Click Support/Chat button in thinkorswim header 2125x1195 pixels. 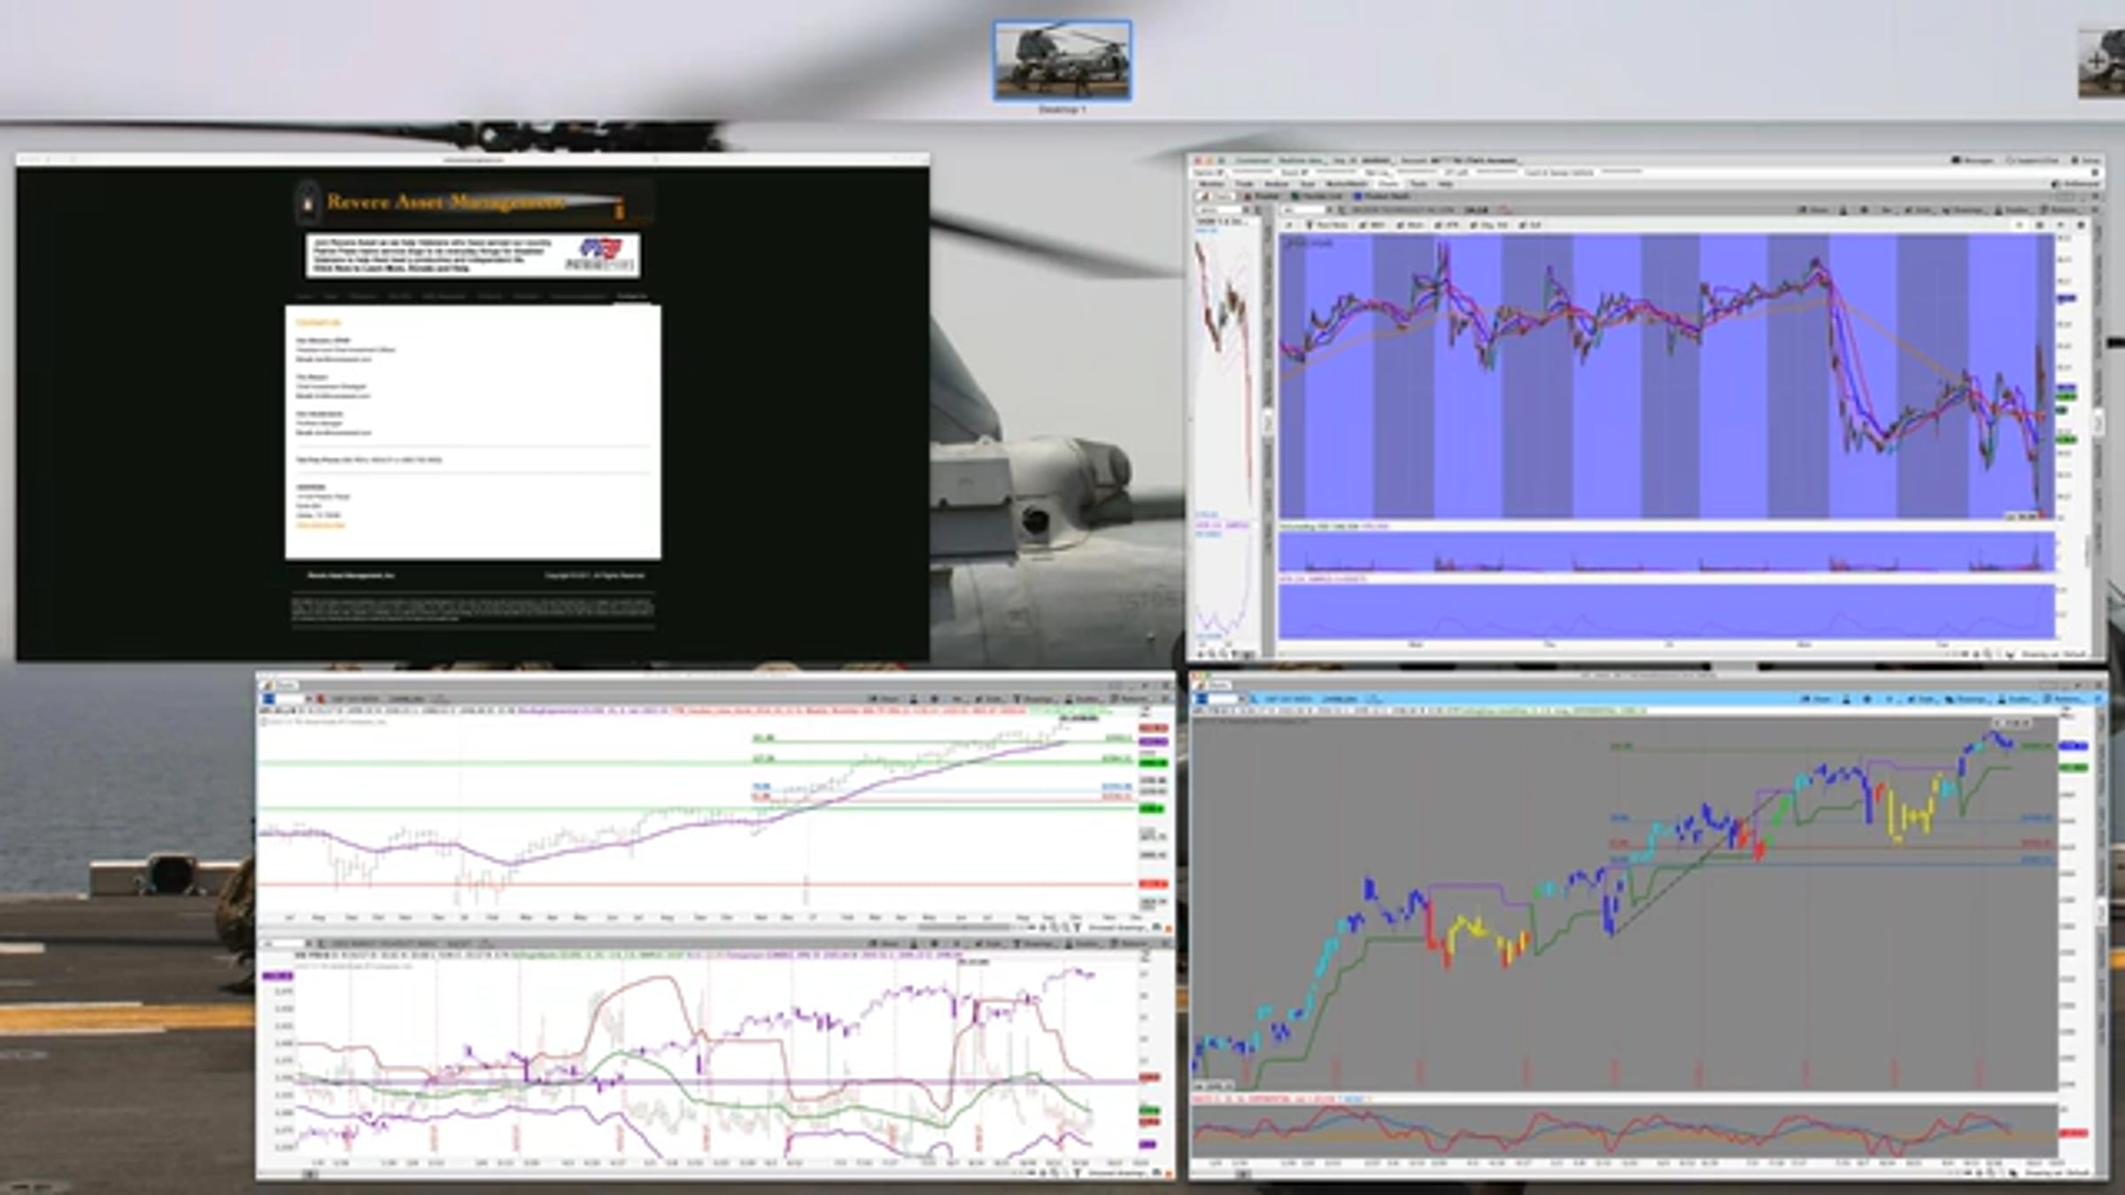pos(2035,160)
